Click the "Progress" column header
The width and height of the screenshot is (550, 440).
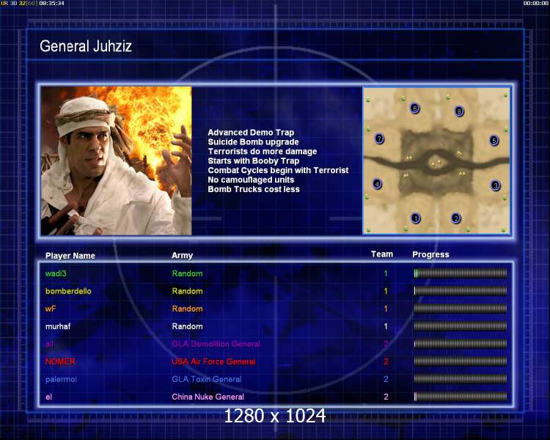tap(430, 254)
